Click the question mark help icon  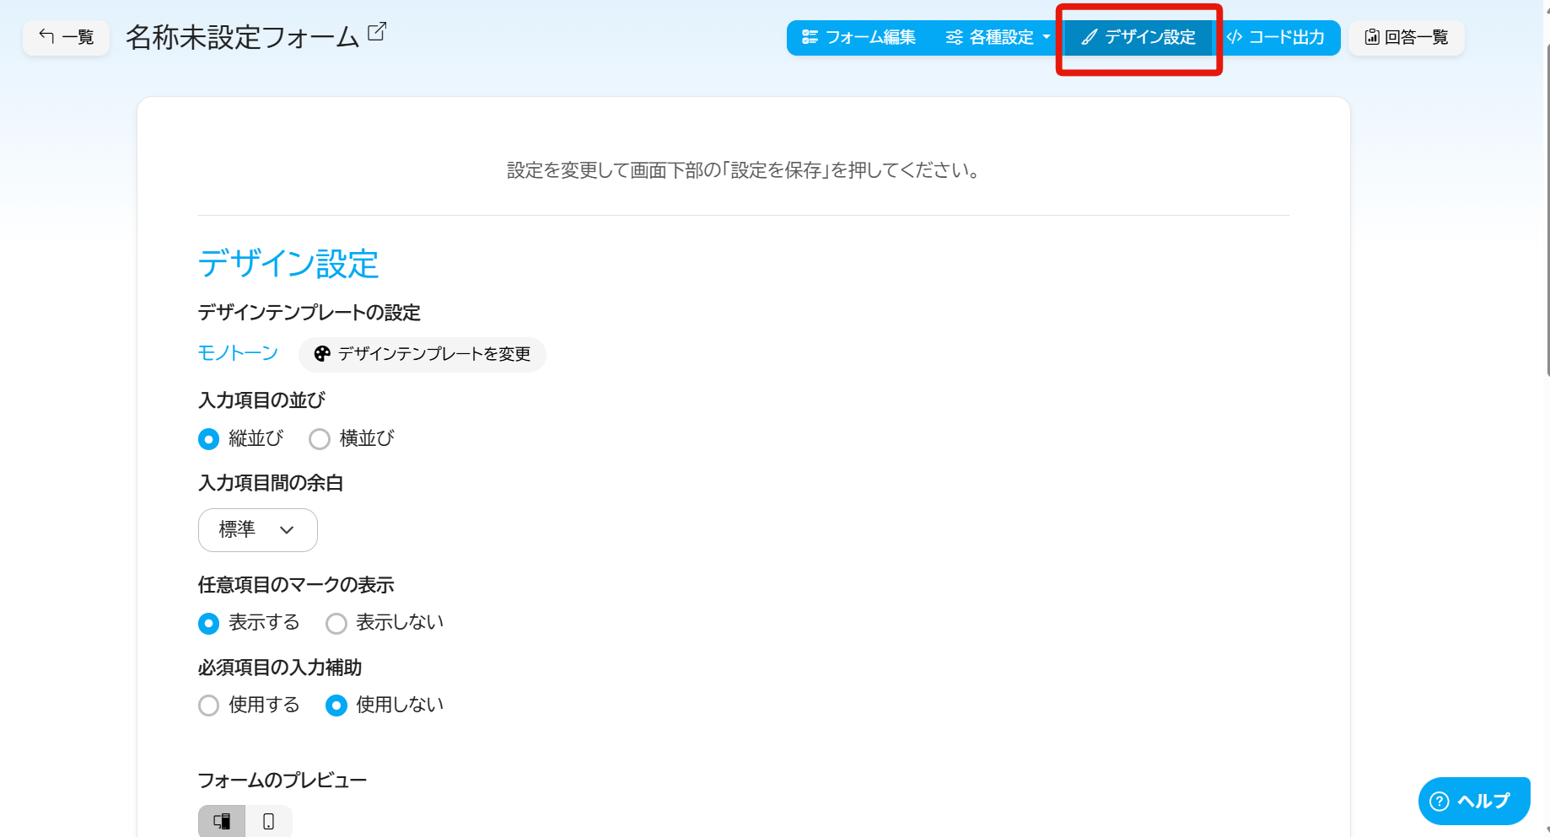click(1440, 801)
